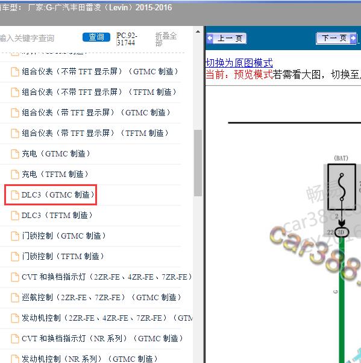Click document icon beside DLC3(GTMC 制造)

(x=15, y=195)
